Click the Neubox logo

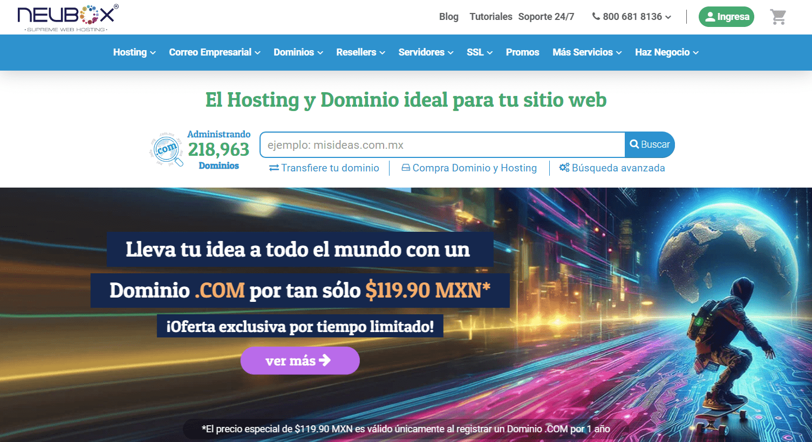[68, 18]
